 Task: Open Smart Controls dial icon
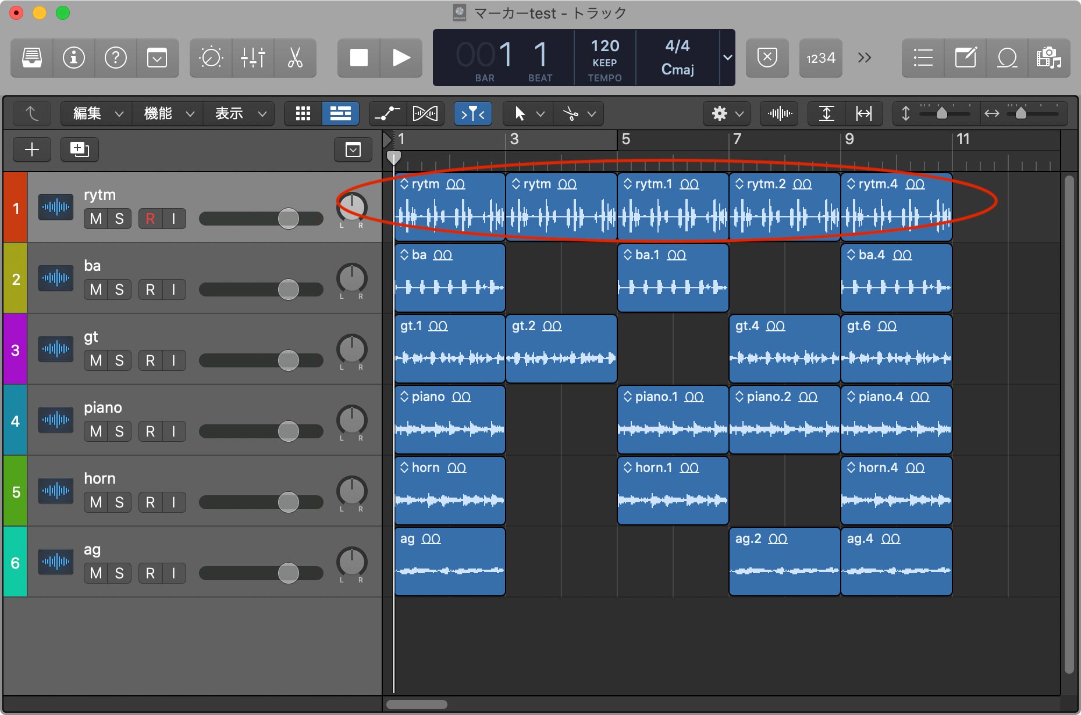point(211,58)
